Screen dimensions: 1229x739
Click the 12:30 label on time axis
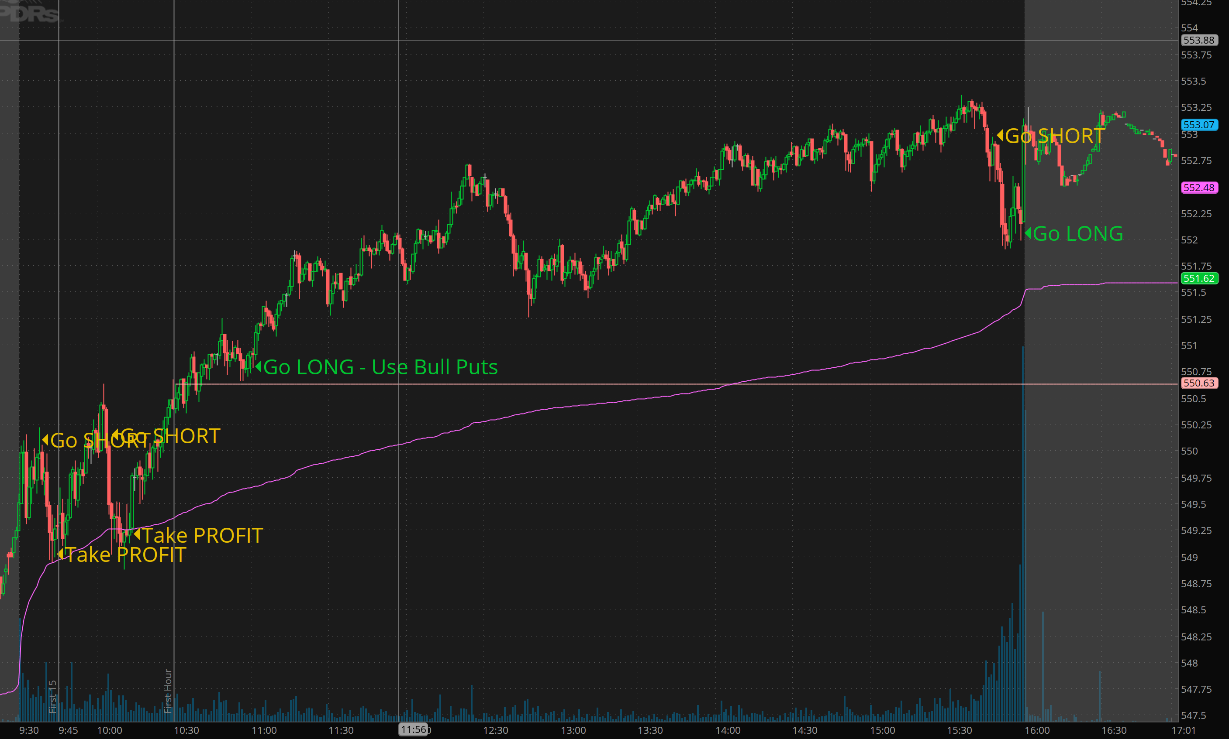click(x=496, y=730)
